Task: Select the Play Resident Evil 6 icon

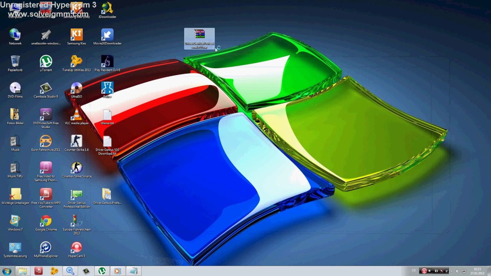Action: 107,64
